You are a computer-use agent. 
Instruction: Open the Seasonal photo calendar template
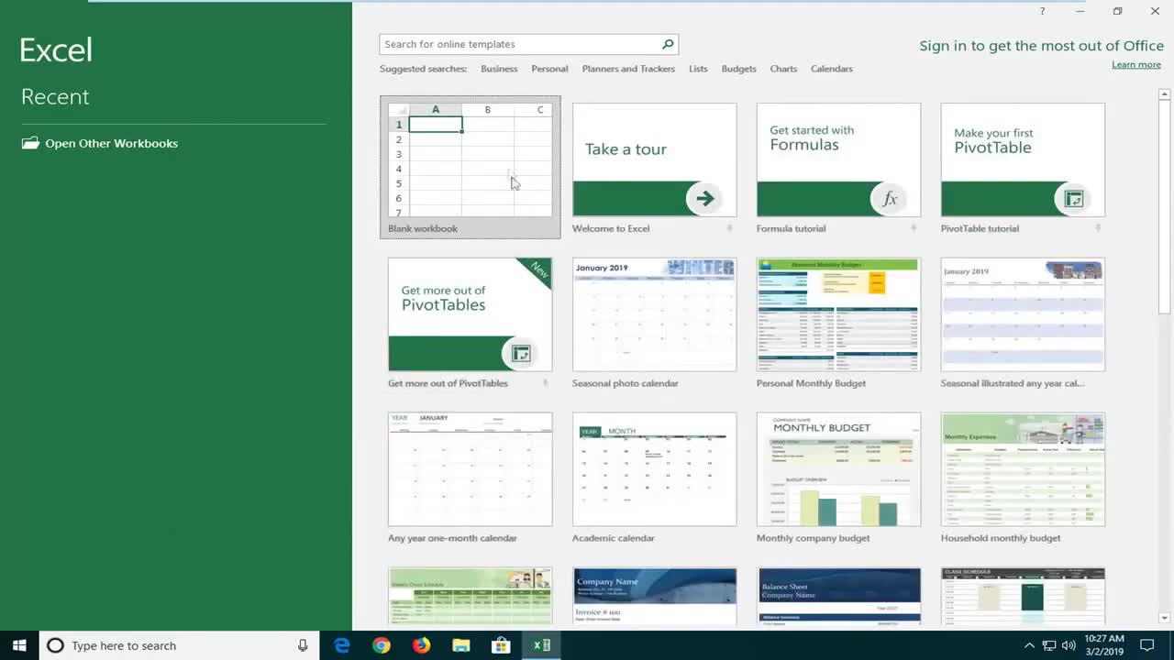coord(654,314)
